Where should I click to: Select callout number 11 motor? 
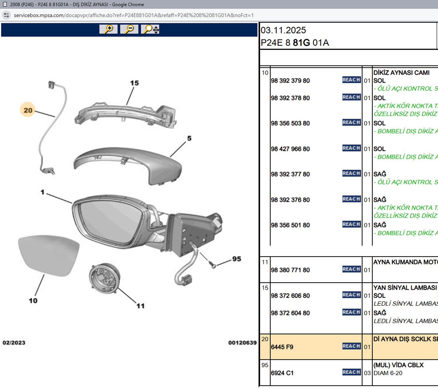click(140, 306)
